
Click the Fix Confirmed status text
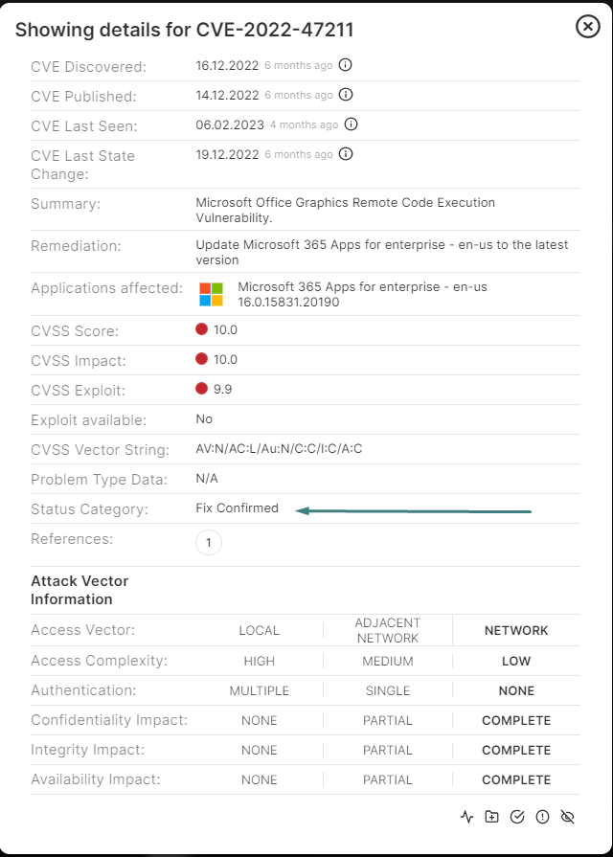click(237, 507)
